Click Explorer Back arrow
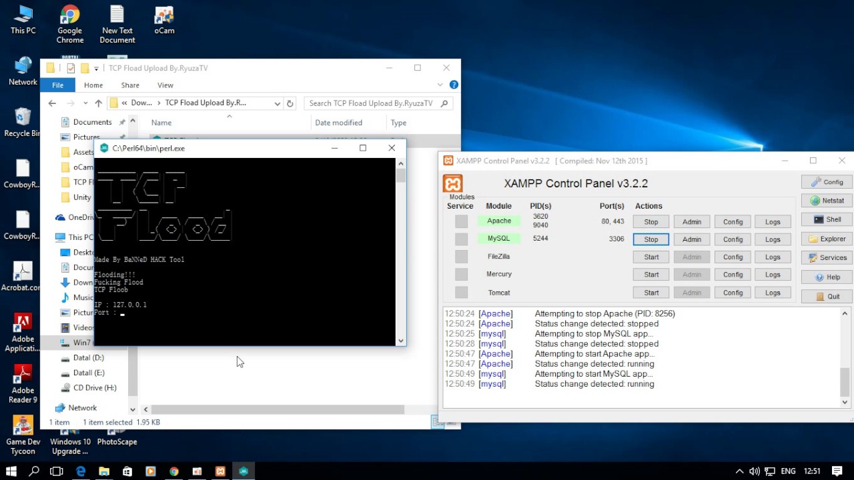 (52, 103)
